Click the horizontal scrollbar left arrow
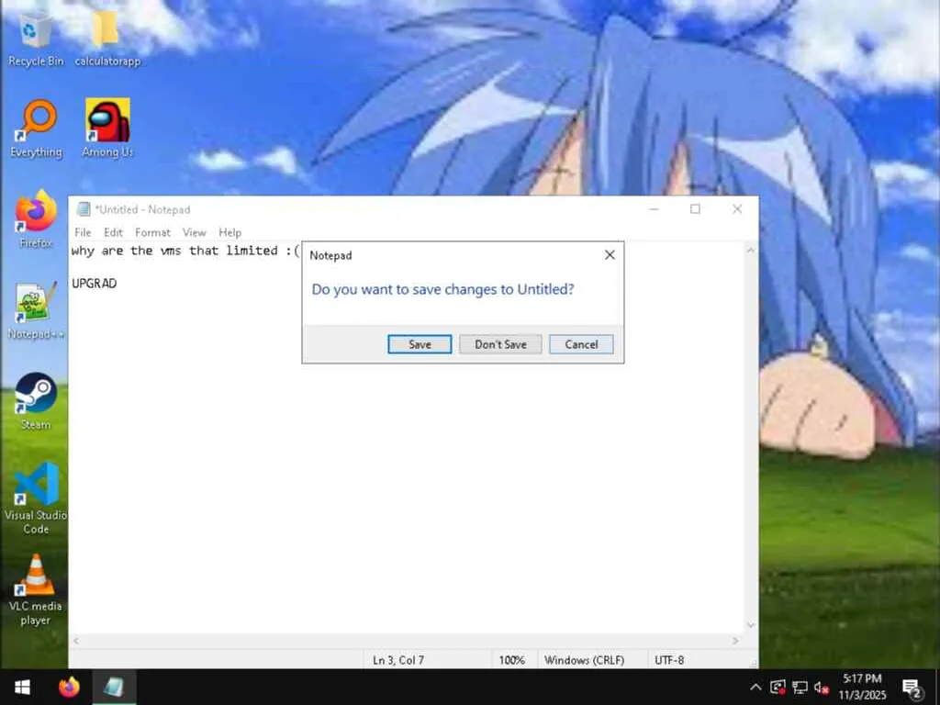This screenshot has height=705, width=940. tap(76, 641)
